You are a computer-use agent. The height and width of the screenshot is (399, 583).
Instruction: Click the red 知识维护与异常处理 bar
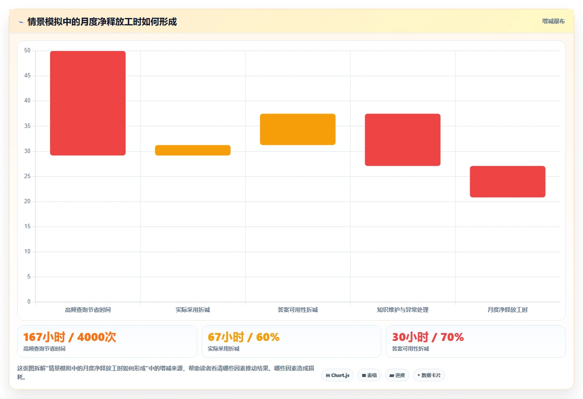[403, 140]
